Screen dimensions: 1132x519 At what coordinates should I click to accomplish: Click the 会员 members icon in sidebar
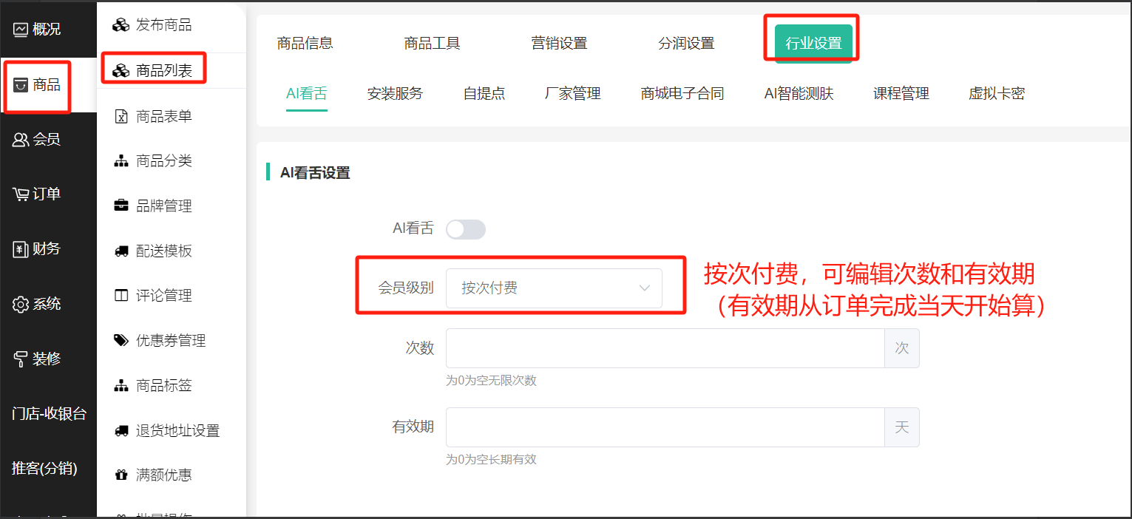(x=20, y=140)
